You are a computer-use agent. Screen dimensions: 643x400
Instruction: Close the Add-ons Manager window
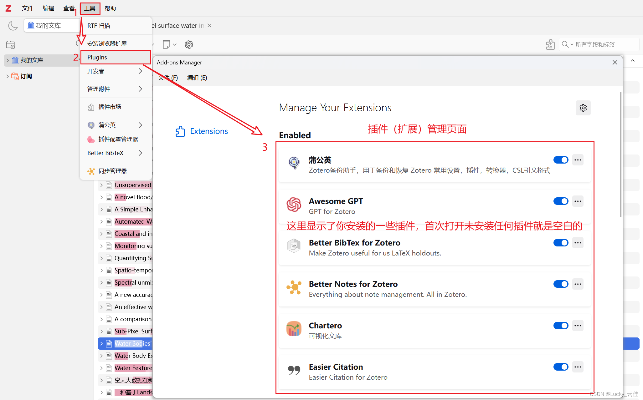(x=615, y=63)
